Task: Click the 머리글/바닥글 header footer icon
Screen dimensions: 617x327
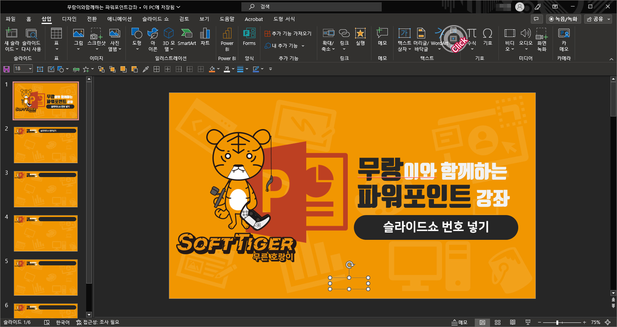Action: point(421,33)
